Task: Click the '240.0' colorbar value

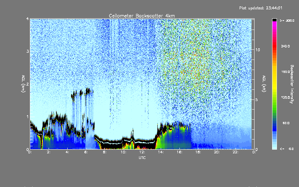Action: point(286,46)
